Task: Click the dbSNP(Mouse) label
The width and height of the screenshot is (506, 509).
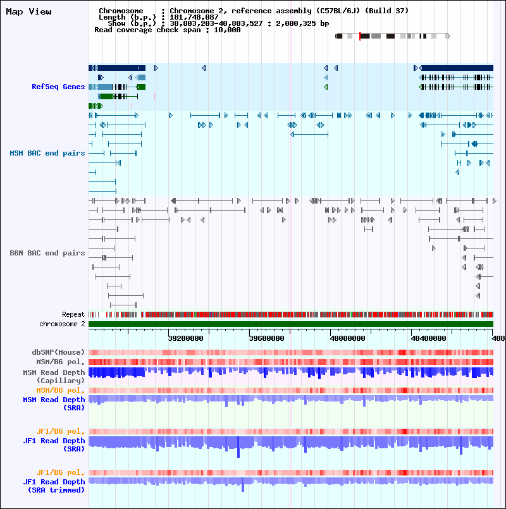Action: click(58, 352)
